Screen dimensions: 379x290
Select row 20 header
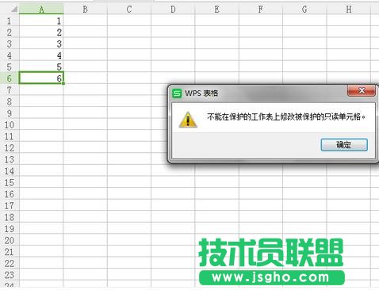point(10,240)
